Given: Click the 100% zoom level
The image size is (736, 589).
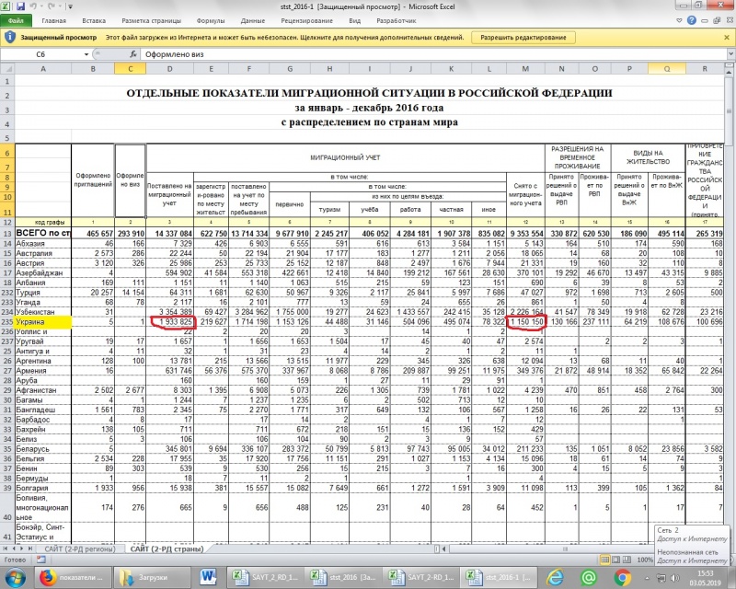Looking at the screenshot, I should pos(645,560).
